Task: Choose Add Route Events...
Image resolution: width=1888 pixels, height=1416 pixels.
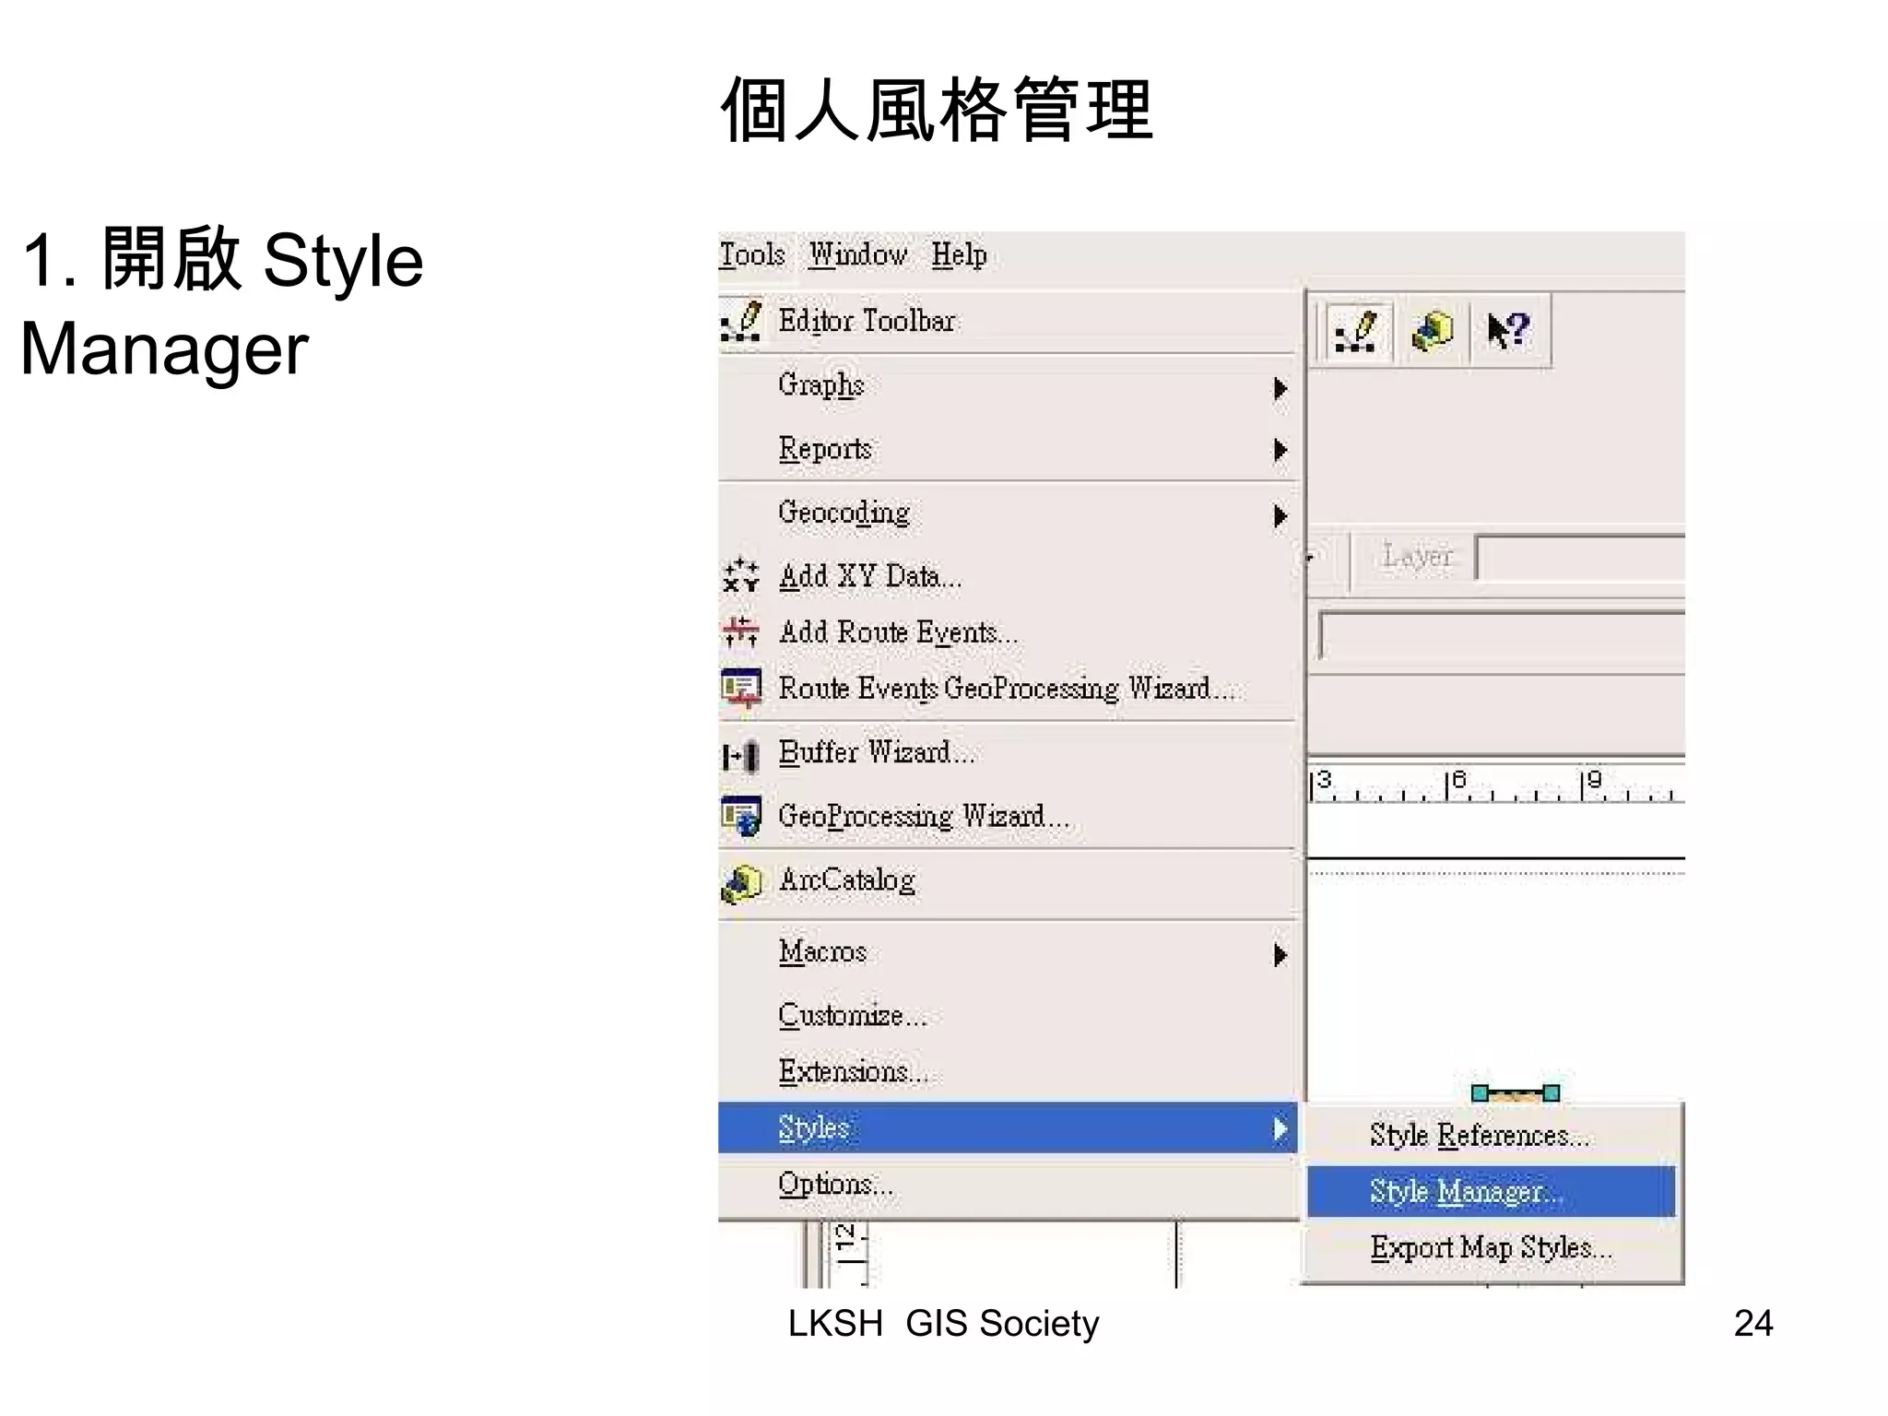Action: [x=1007, y=632]
